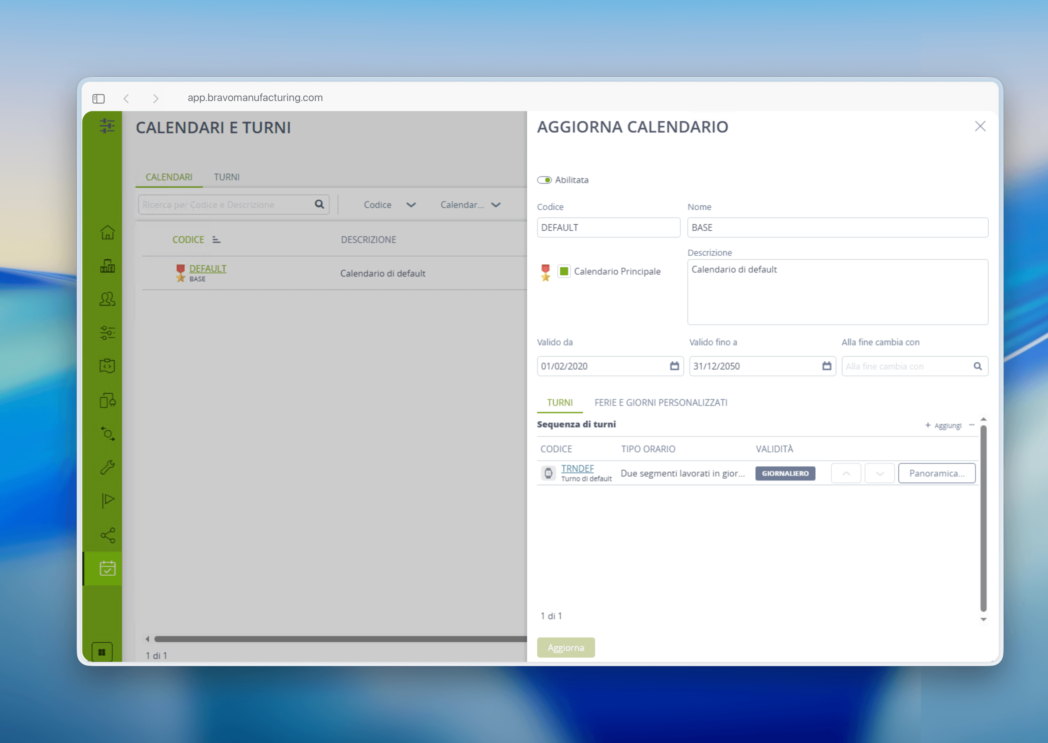Open the TRNDEF shift link
The height and width of the screenshot is (743, 1048).
click(577, 469)
